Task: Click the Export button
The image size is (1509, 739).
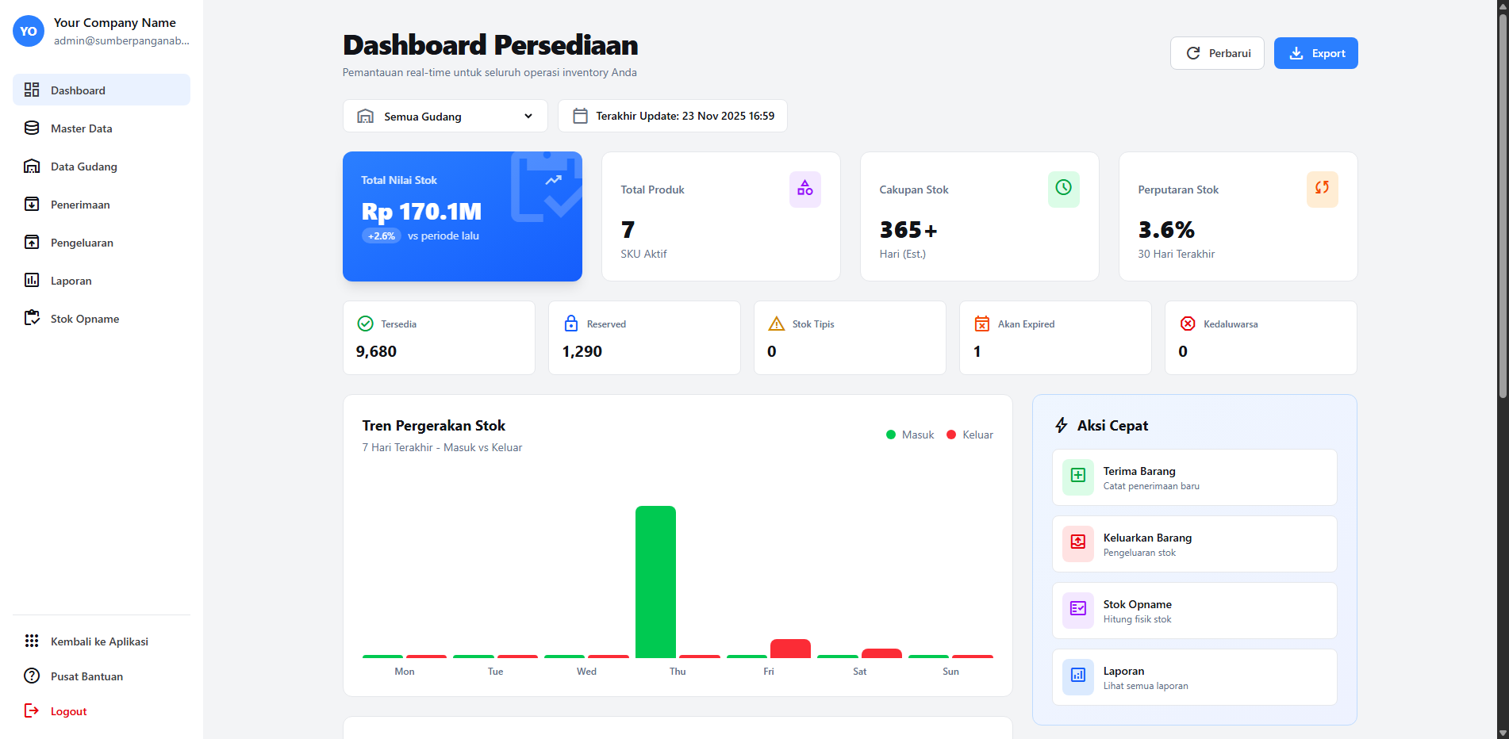Action: pyautogui.click(x=1315, y=52)
